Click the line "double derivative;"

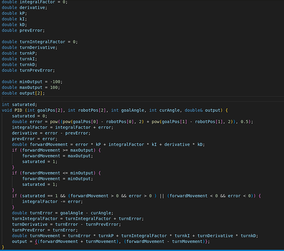click(25, 8)
